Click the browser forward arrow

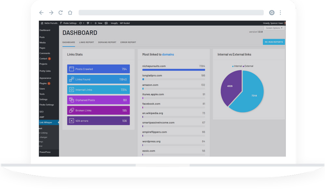point(51,13)
